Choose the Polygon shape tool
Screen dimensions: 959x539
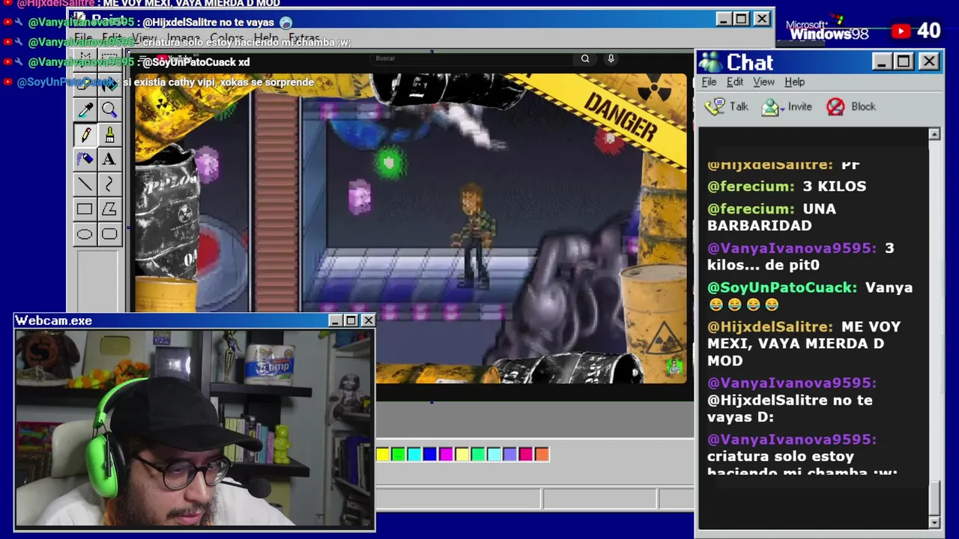click(x=109, y=210)
